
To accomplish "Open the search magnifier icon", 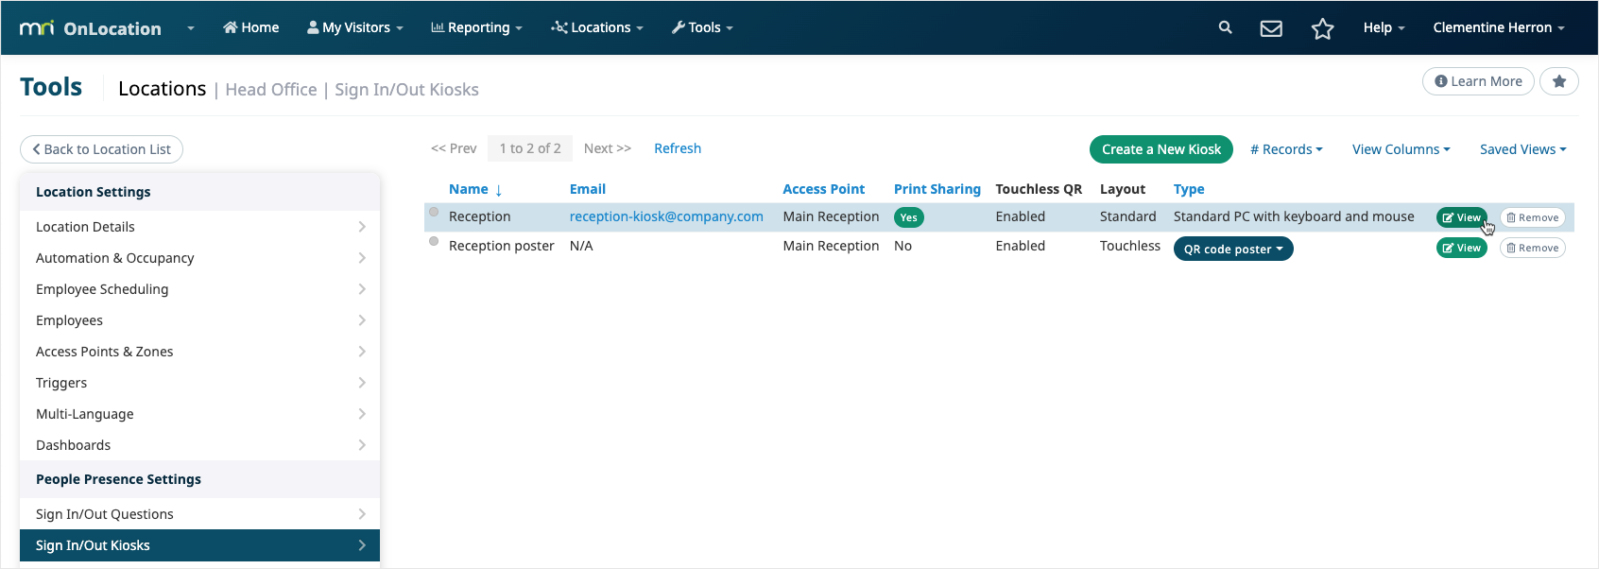I will pyautogui.click(x=1225, y=27).
